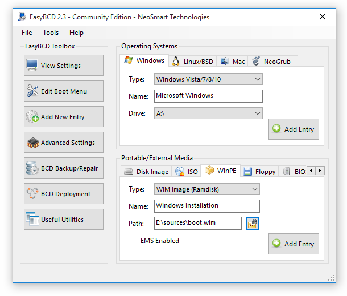
Task: Click the Windows Installation name field
Action: tap(207, 206)
